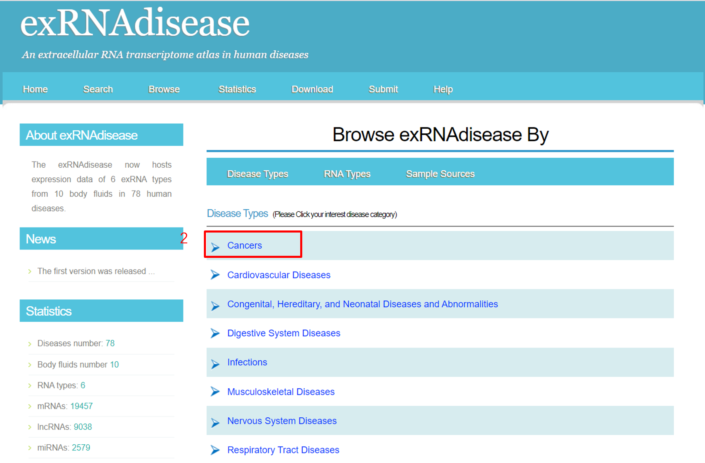The height and width of the screenshot is (463, 705).
Task: Select the Disease Types tab
Action: click(257, 174)
